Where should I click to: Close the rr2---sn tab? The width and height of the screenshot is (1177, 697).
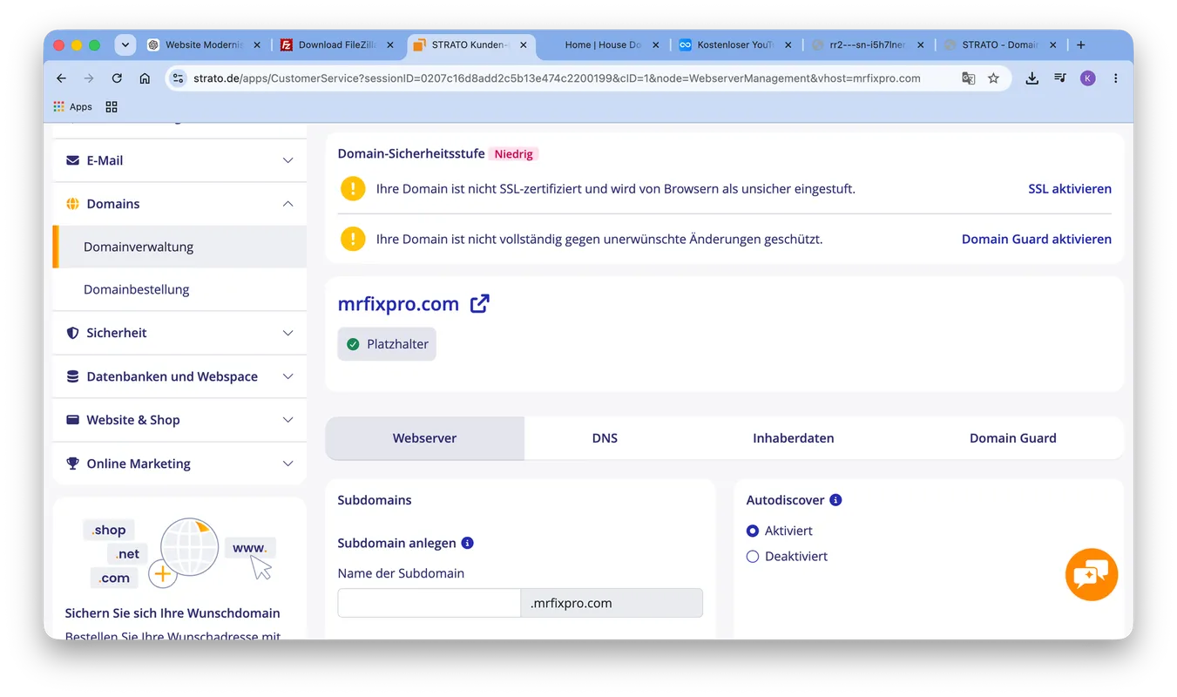[x=920, y=44]
